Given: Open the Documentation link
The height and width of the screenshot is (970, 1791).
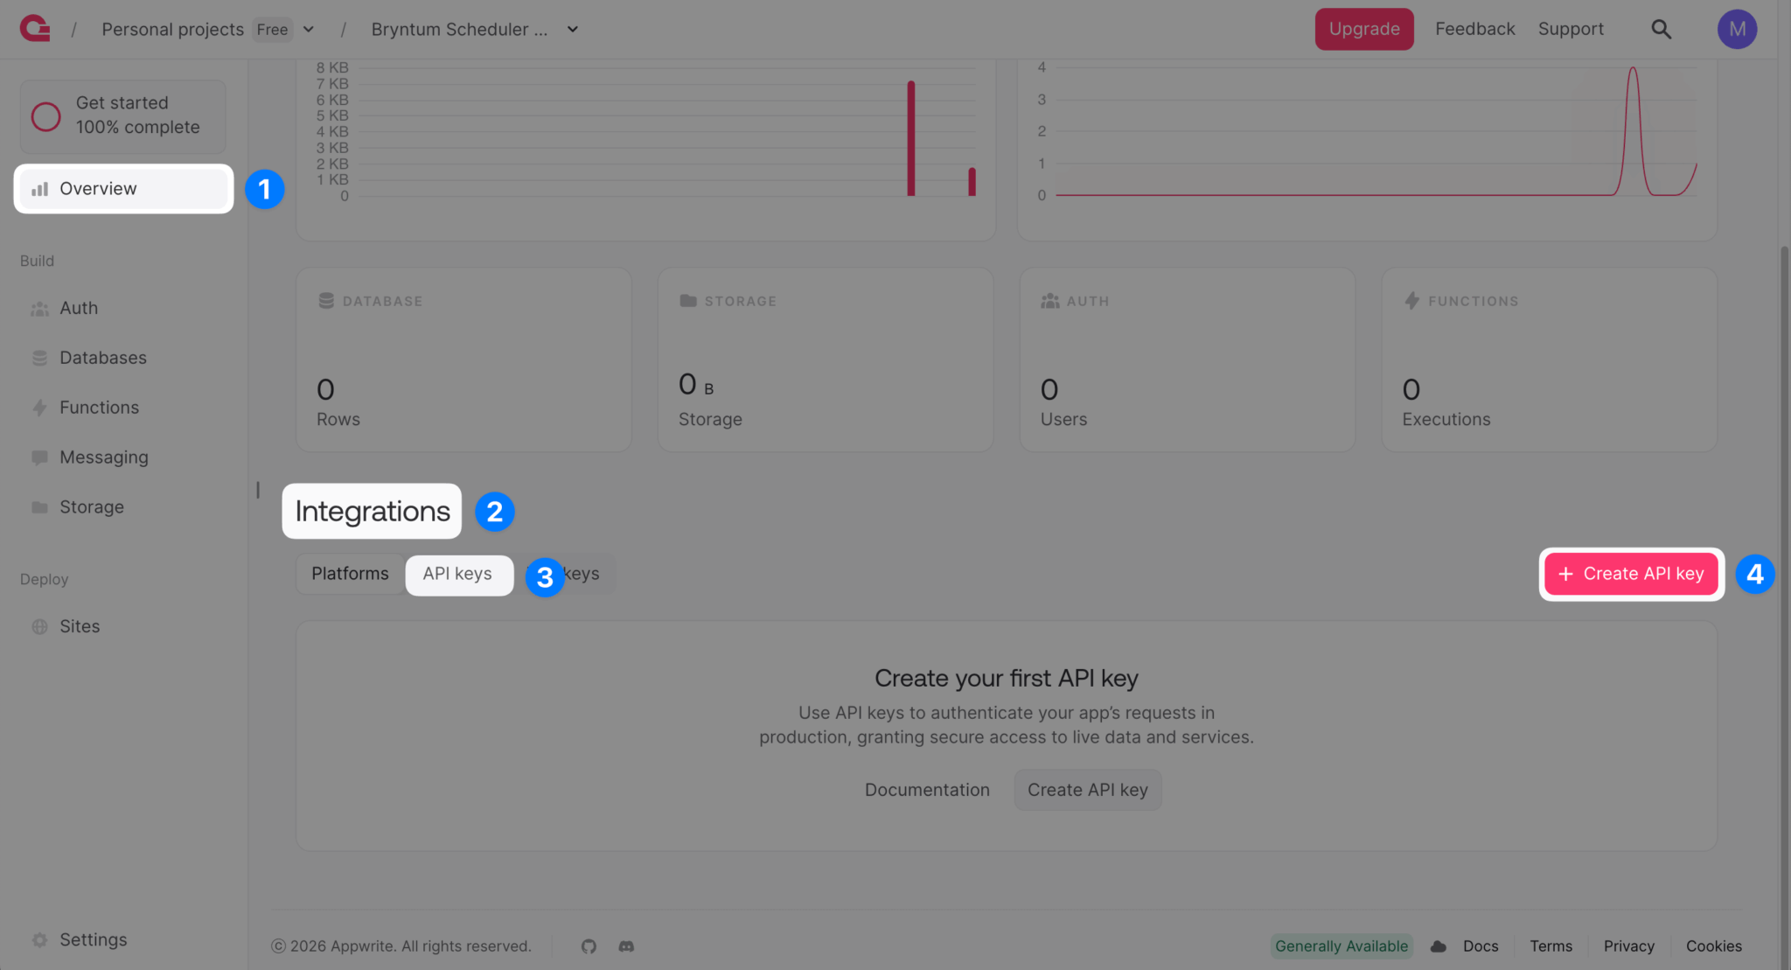Looking at the screenshot, I should coord(927,790).
